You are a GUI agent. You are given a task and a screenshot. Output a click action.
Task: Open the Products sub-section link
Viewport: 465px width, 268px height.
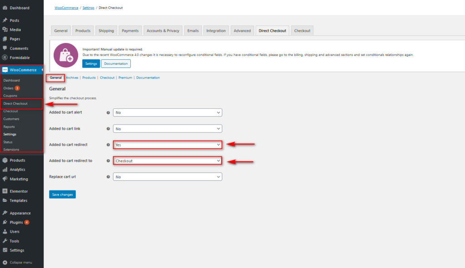pos(89,78)
